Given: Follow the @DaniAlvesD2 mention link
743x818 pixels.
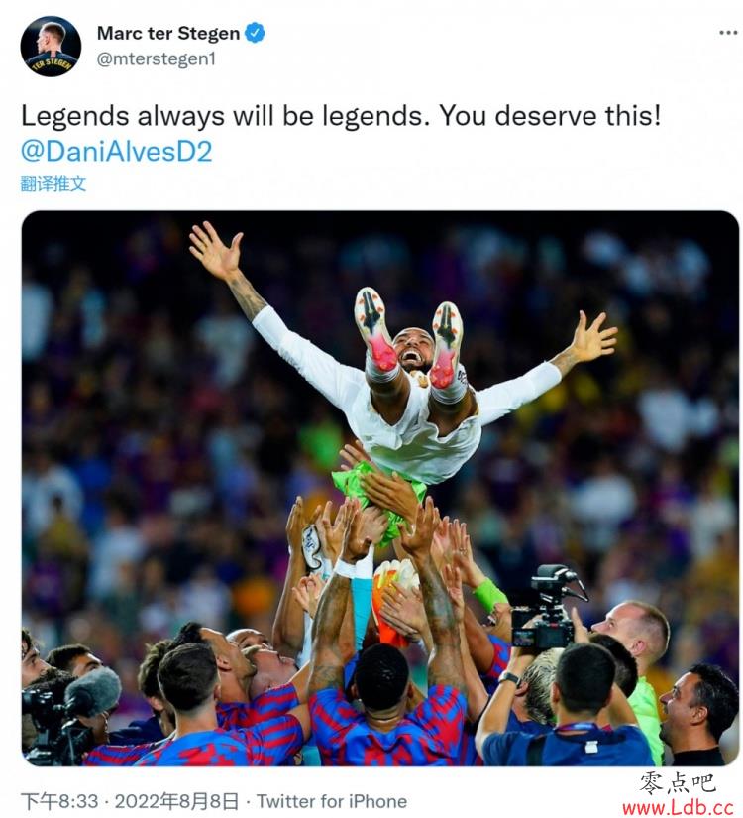Looking at the screenshot, I should tap(117, 152).
